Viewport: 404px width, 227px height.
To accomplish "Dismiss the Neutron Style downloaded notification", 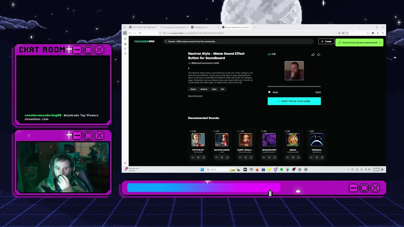I will pyautogui.click(x=380, y=43).
